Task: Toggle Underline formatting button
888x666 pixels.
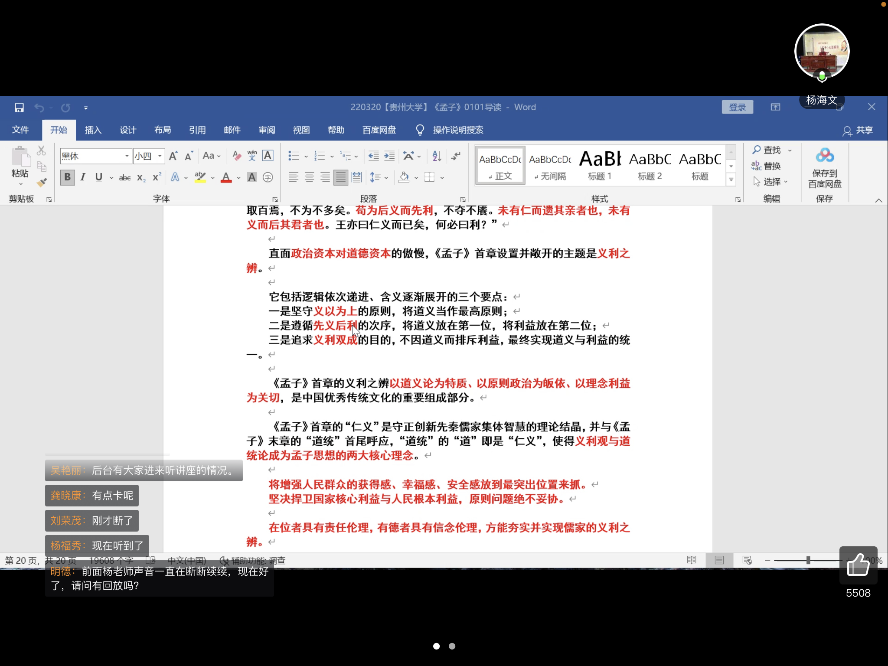Action: tap(99, 177)
